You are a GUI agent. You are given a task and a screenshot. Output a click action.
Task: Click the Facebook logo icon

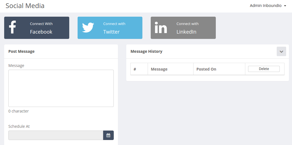[13, 27]
